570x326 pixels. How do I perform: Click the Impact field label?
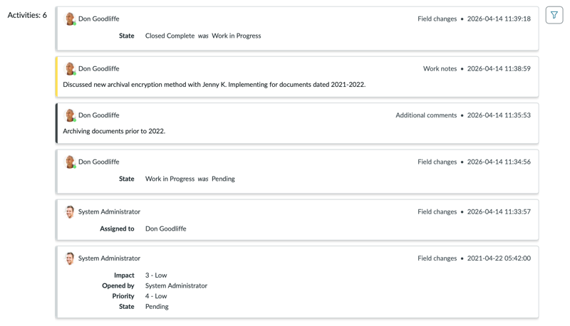pos(124,275)
